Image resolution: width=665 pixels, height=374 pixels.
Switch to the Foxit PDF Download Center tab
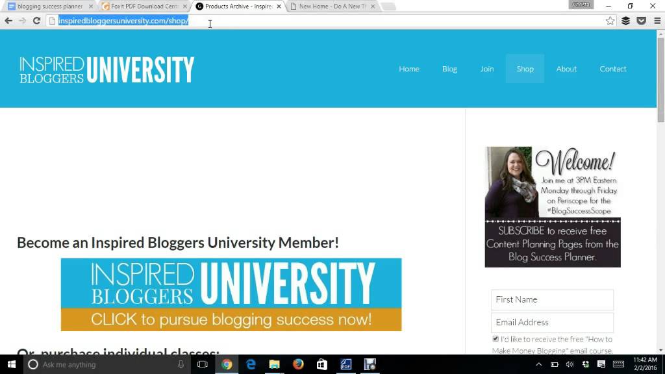click(x=144, y=6)
